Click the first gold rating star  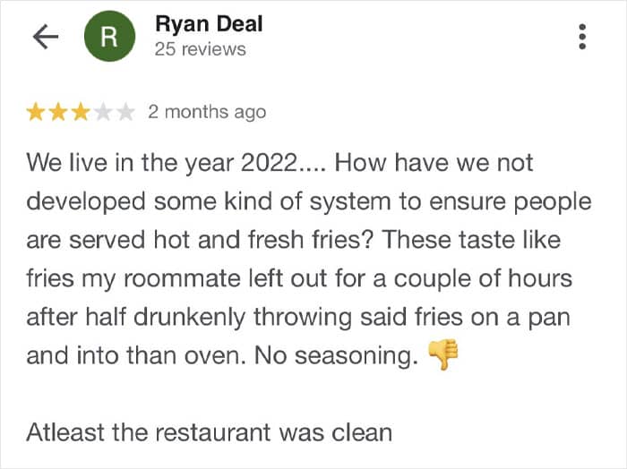tap(37, 113)
